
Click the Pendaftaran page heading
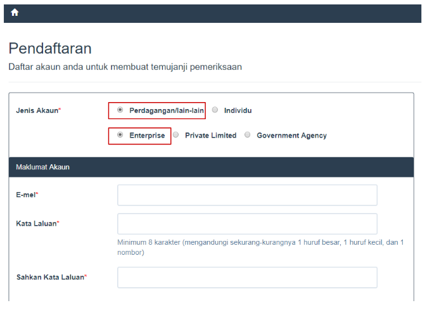pyautogui.click(x=50, y=48)
